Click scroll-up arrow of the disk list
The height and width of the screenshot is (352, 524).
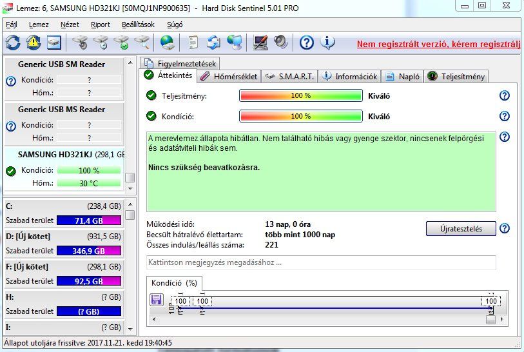(130, 63)
